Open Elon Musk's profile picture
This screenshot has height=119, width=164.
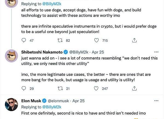pyautogui.click(x=12, y=105)
